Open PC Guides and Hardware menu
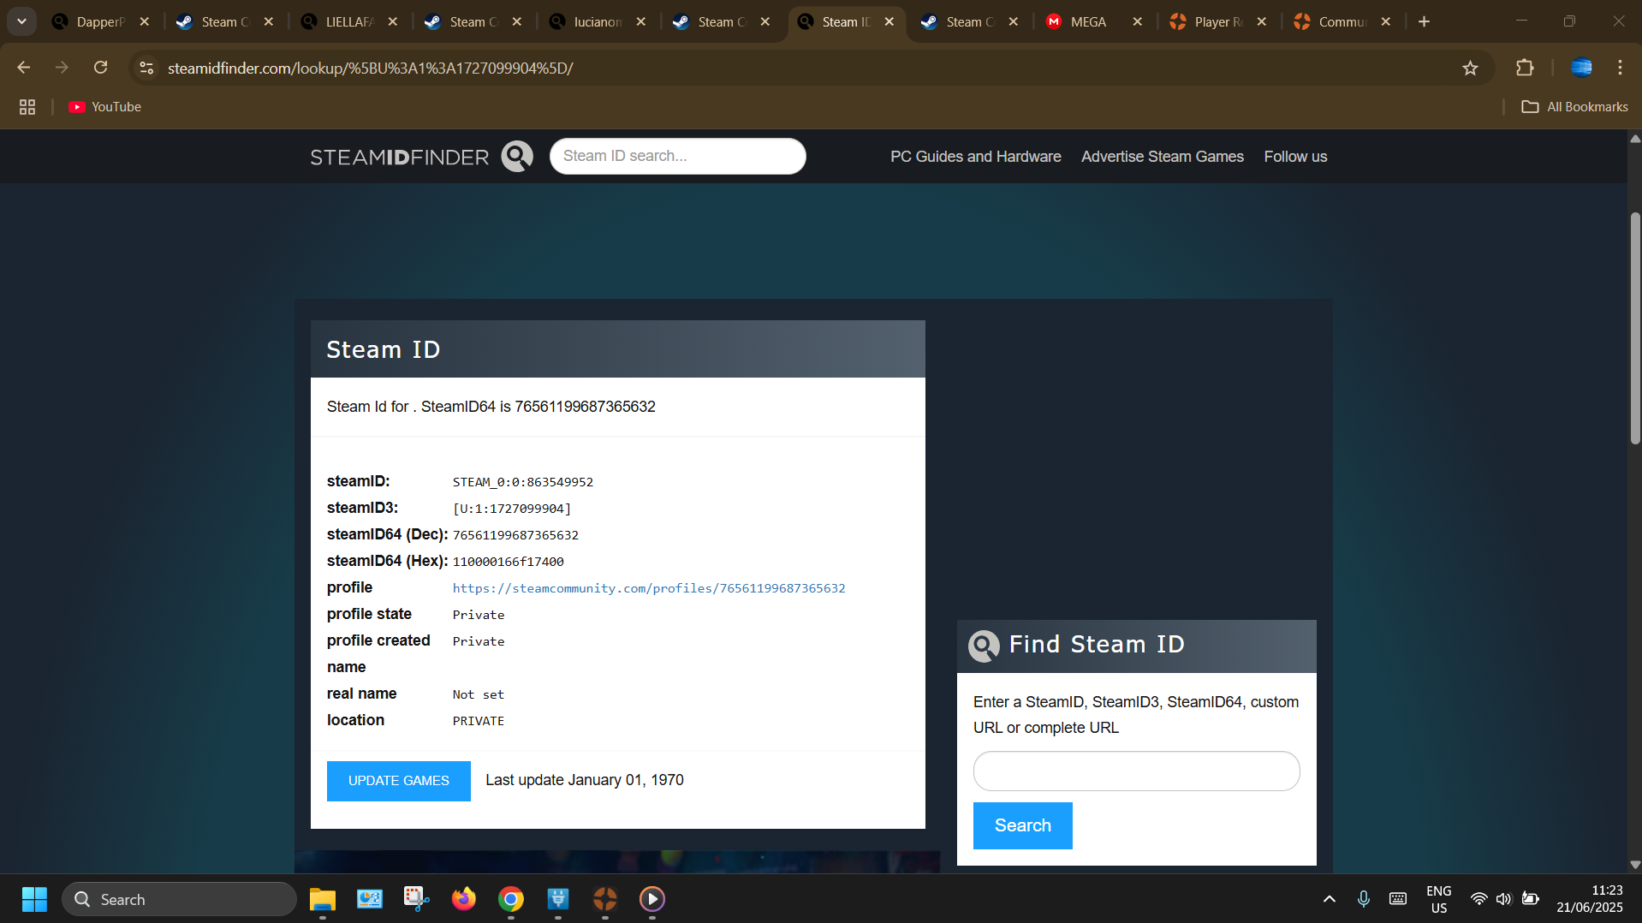The height and width of the screenshot is (923, 1642). [975, 157]
